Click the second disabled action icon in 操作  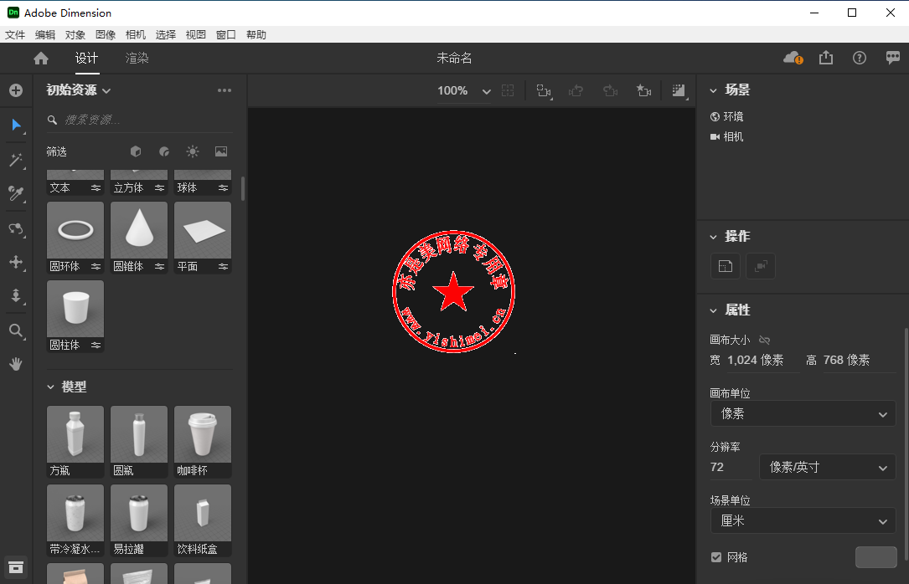[x=761, y=266]
